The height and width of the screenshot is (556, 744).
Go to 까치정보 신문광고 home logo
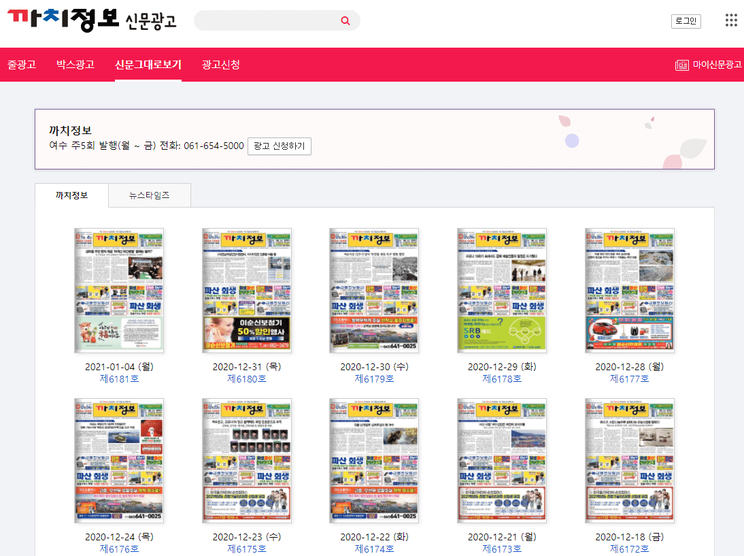[x=92, y=20]
